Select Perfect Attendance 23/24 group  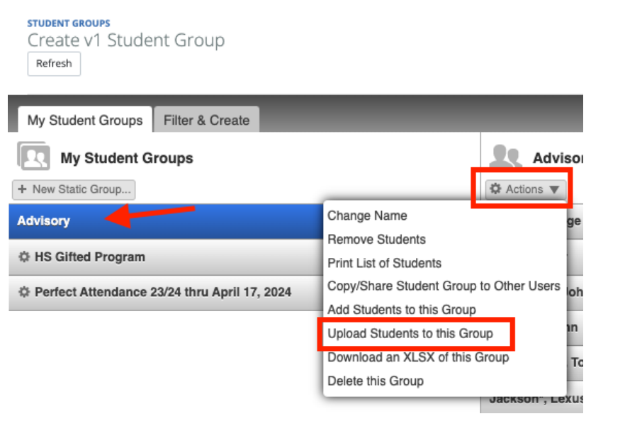pyautogui.click(x=166, y=292)
